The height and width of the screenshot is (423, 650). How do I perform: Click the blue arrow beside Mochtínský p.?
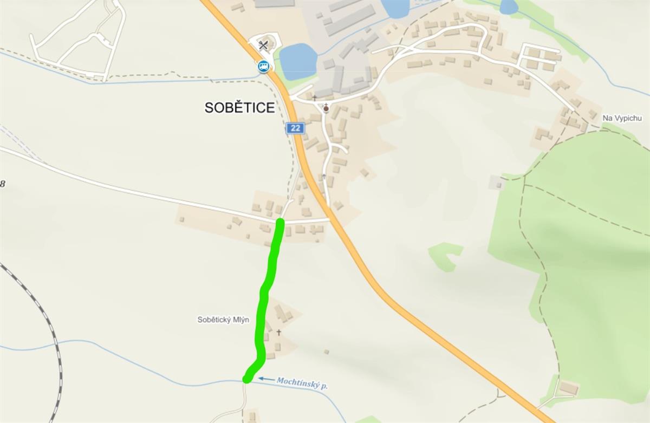[x=265, y=379]
